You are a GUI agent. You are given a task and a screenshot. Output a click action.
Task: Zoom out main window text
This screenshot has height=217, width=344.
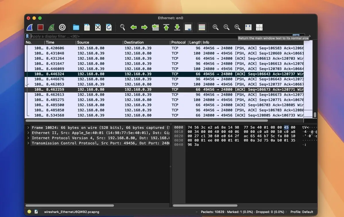(x=226, y=28)
